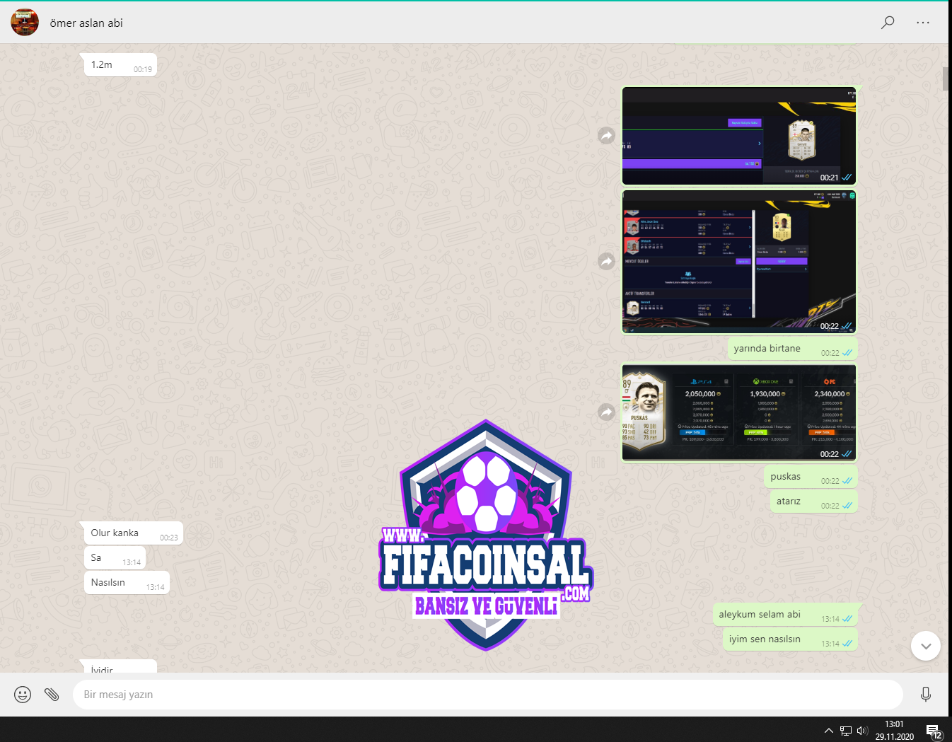Select the 'atarız' message
This screenshot has height=742, width=952.
point(813,502)
